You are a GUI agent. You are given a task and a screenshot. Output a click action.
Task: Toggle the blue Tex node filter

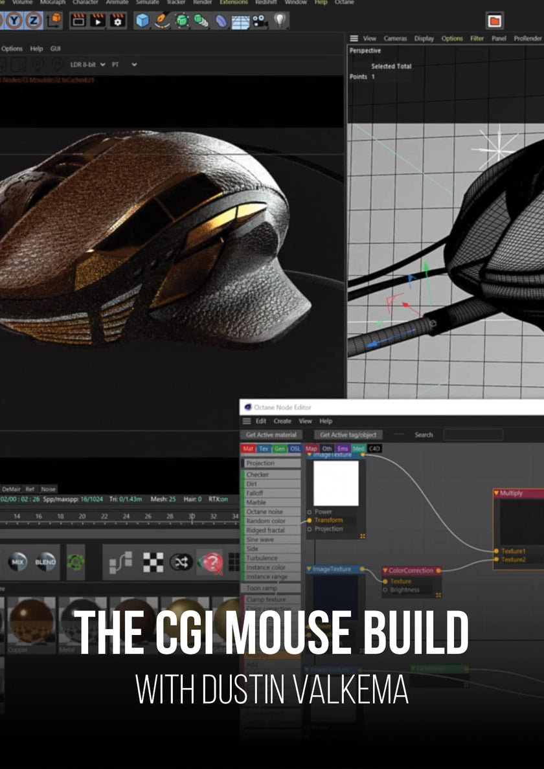(x=264, y=449)
